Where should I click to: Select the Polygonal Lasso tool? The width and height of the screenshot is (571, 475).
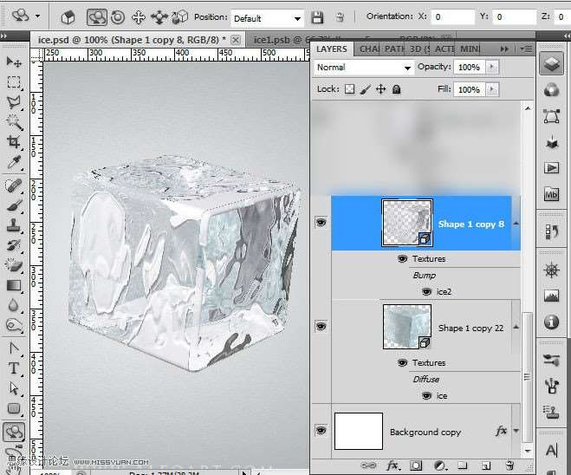pyautogui.click(x=14, y=102)
